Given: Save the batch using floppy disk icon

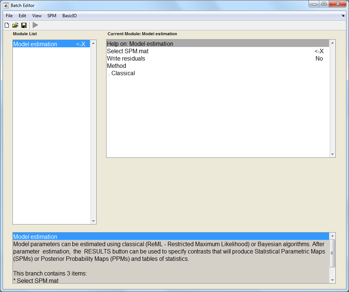Looking at the screenshot, I should [x=24, y=25].
